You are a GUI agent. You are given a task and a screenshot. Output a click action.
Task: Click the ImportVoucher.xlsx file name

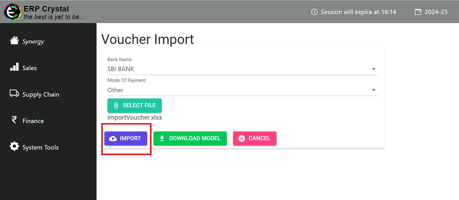pos(135,118)
